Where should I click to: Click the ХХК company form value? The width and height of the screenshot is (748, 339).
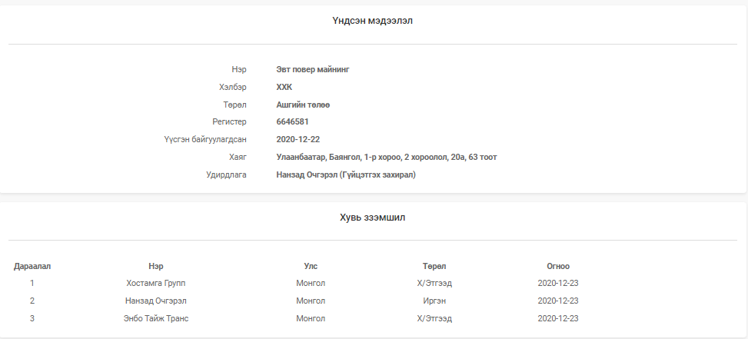pyautogui.click(x=284, y=87)
